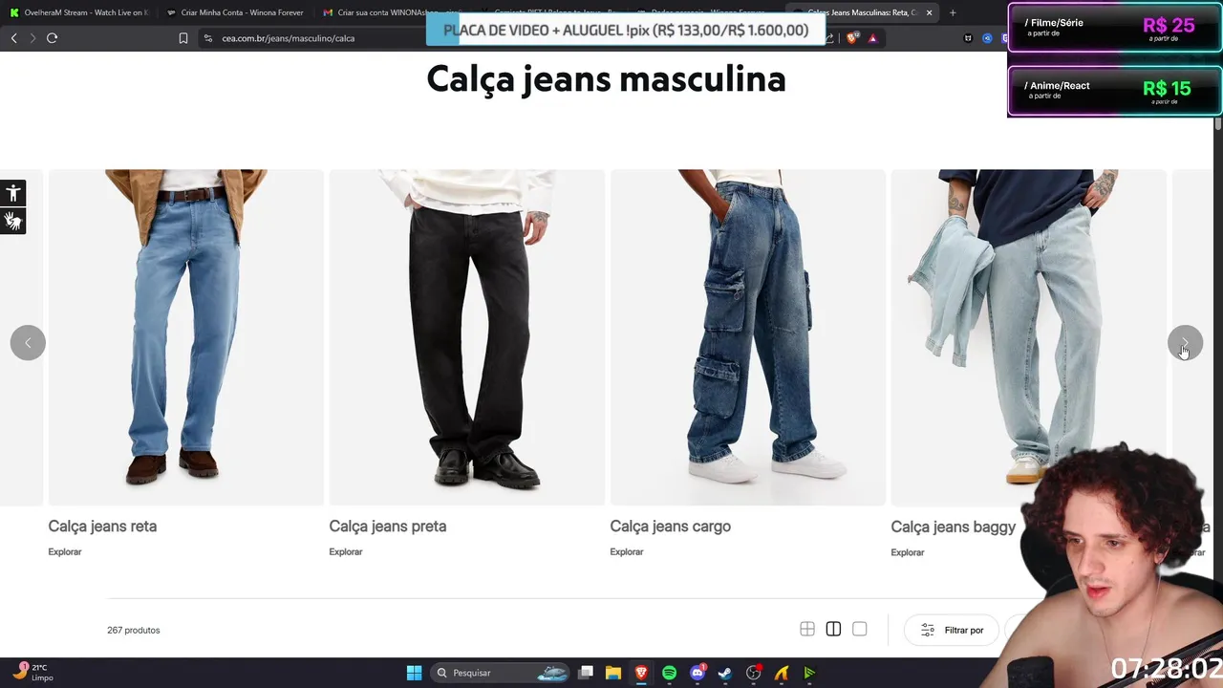Click the 267 produtos count text
The height and width of the screenshot is (688, 1223).
click(x=134, y=630)
